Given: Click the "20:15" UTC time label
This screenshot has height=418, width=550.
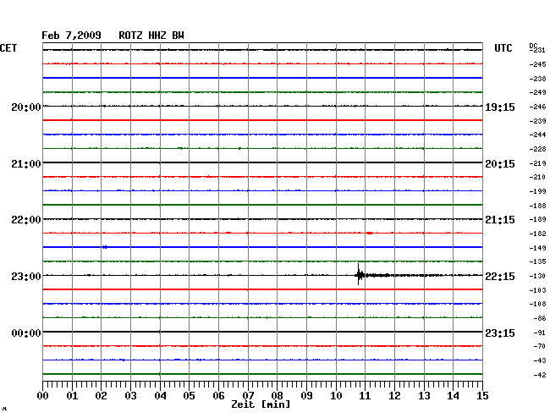Looking at the screenshot, I should click(500, 164).
